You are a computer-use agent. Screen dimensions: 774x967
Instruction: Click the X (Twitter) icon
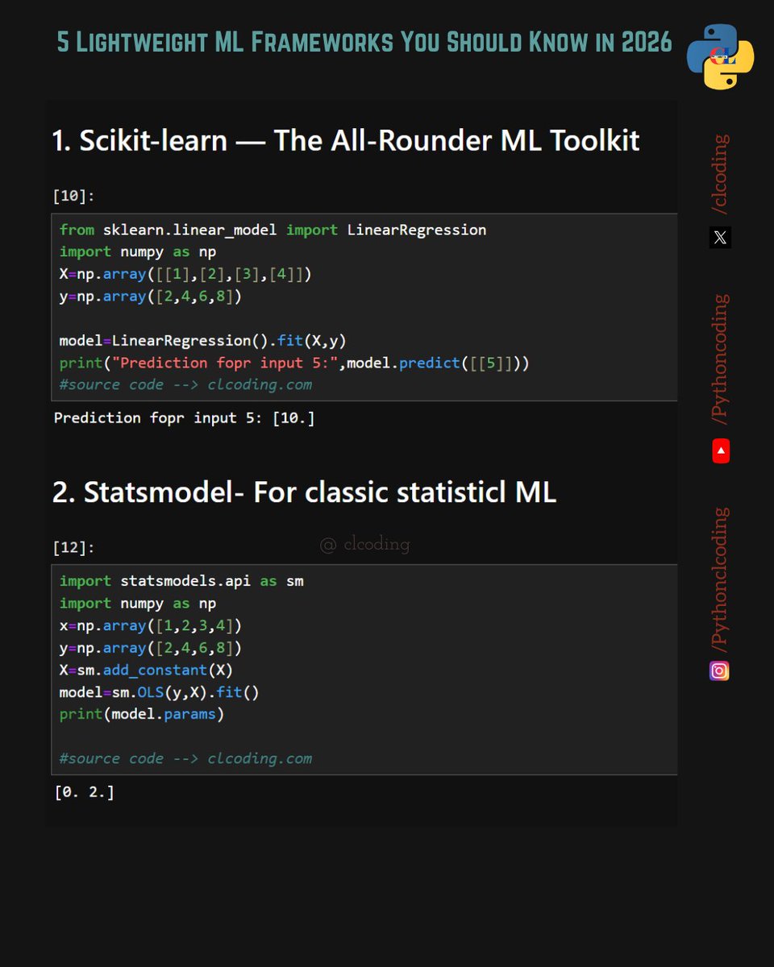click(720, 238)
